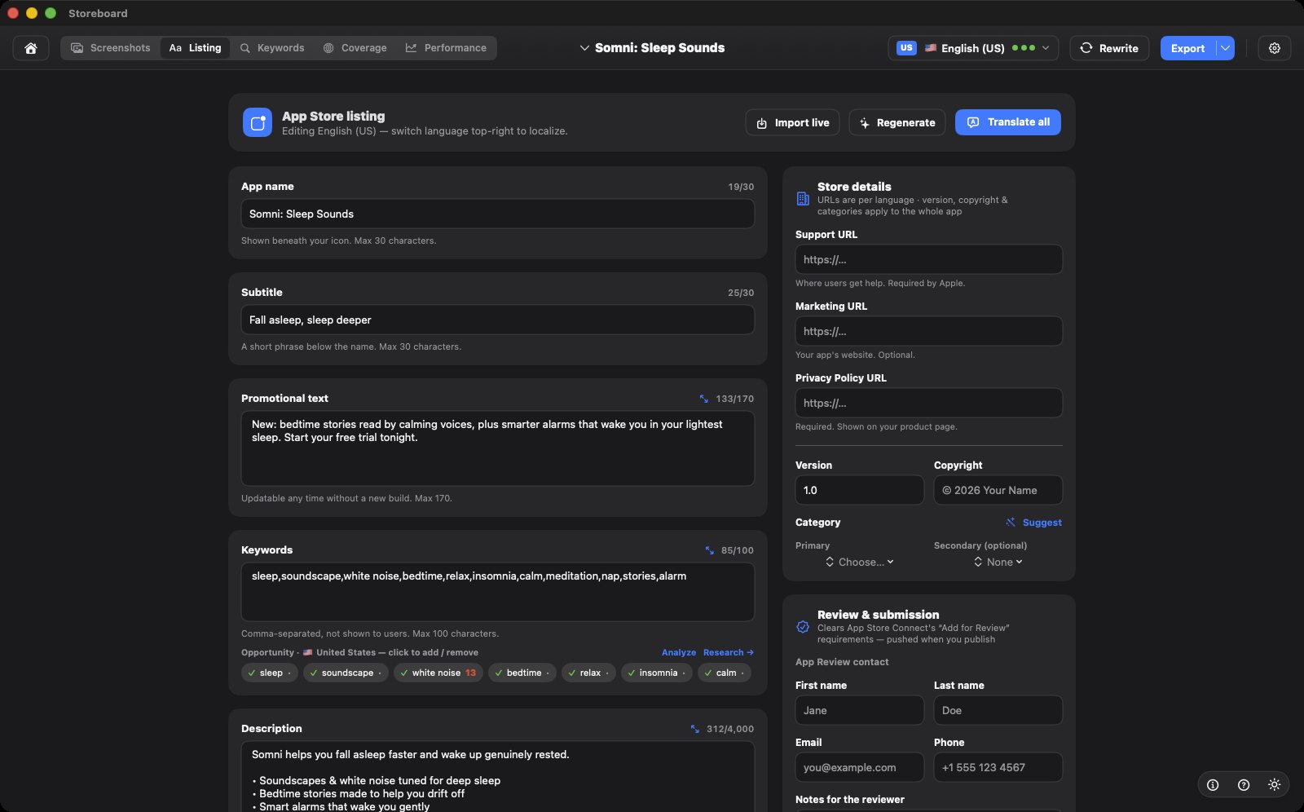This screenshot has width=1304, height=812.
Task: Open the Somni: Sleep Sounds project dropdown
Action: 652,48
